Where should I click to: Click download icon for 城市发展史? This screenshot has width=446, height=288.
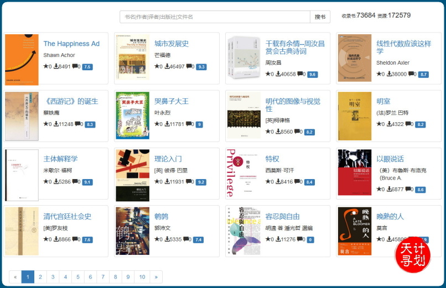coord(167,66)
